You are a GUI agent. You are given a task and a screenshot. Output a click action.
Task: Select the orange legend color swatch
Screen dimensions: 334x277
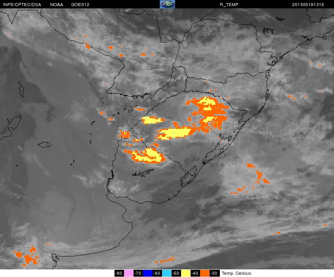[x=205, y=273]
